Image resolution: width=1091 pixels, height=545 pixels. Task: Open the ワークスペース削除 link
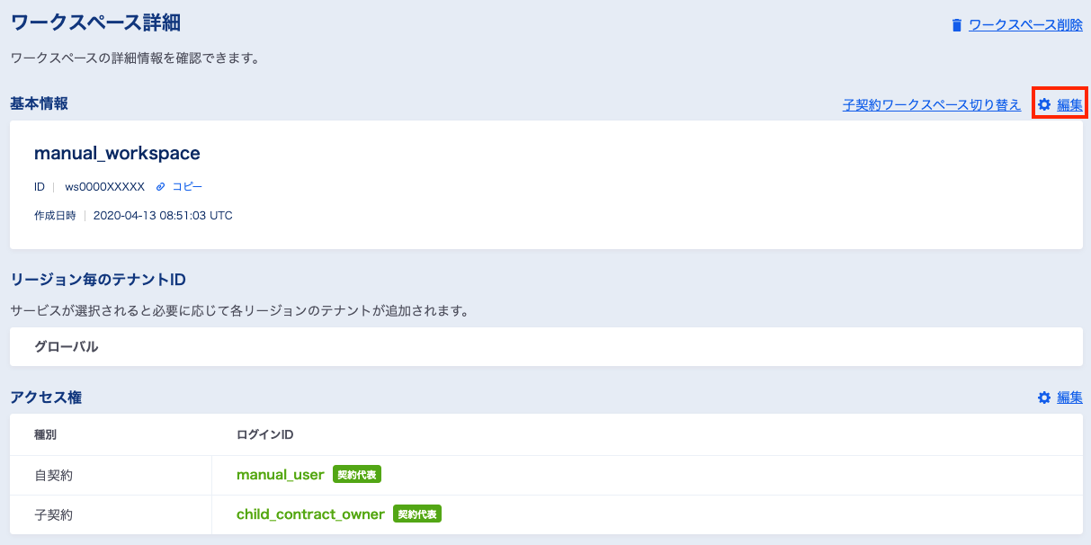pos(1025,25)
